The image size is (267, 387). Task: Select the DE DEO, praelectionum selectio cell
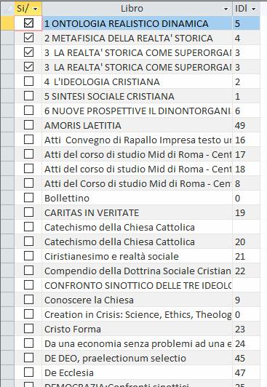pos(138,358)
